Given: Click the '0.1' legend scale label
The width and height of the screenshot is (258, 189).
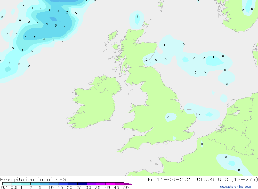Looking at the screenshot, I should 4,187.
